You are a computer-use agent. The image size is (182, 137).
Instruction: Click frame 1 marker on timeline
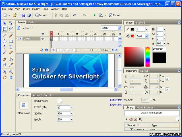(51, 34)
